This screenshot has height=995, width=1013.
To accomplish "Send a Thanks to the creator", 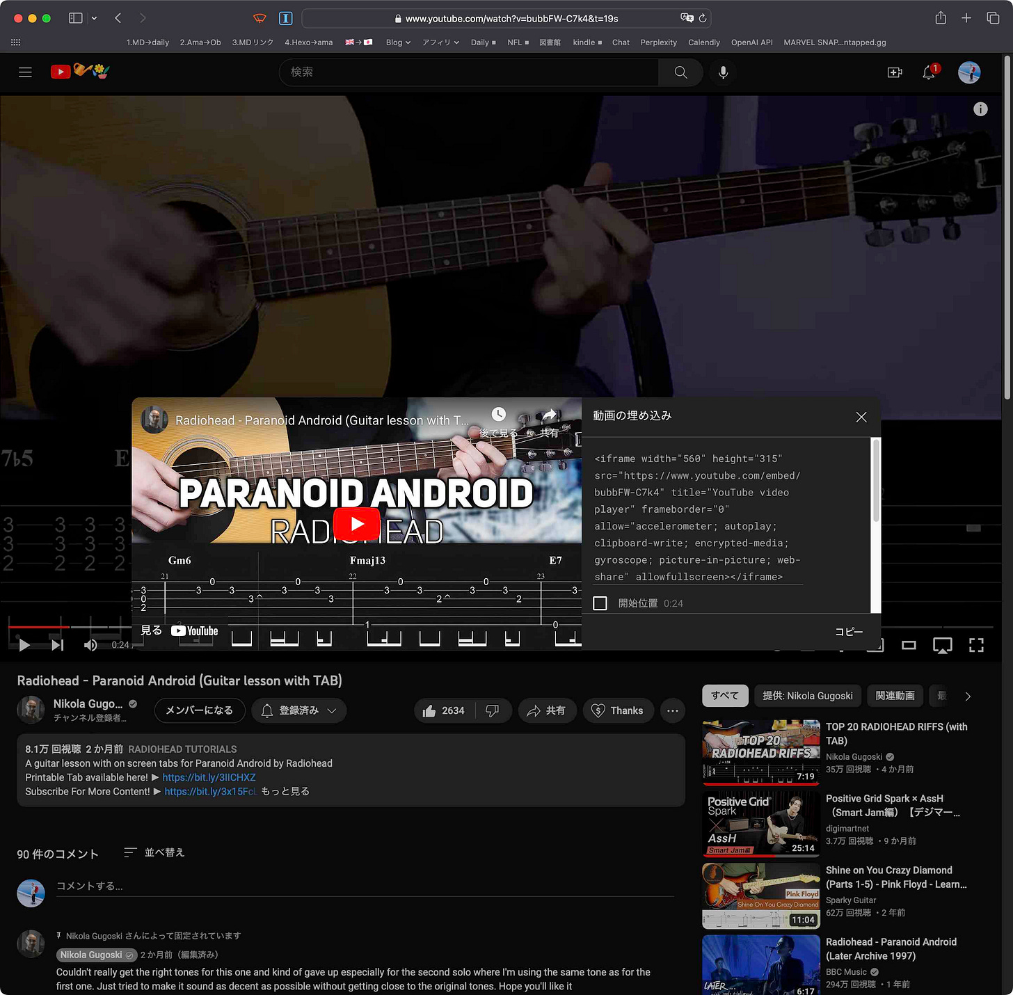I will (x=618, y=710).
